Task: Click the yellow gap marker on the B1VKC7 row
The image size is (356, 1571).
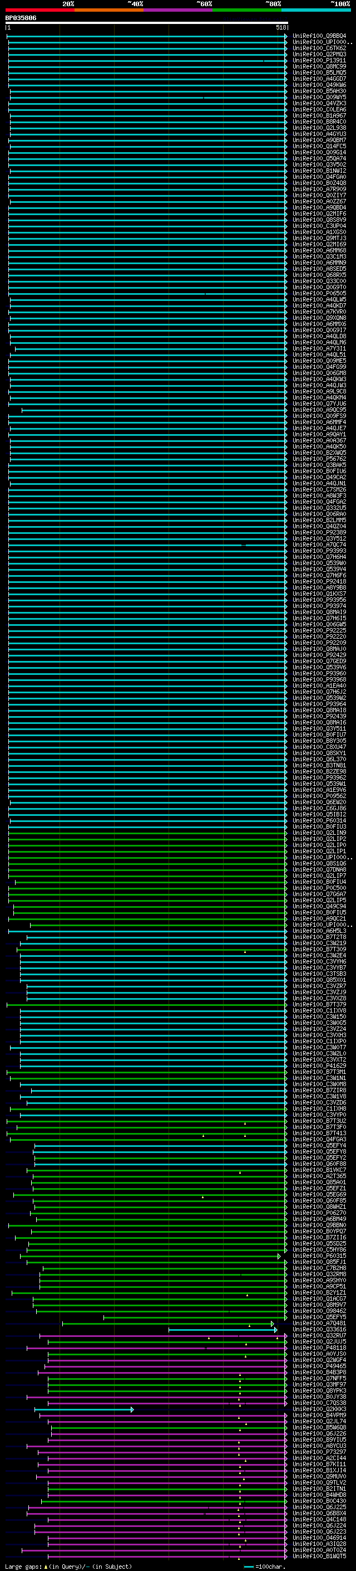Action: click(240, 1172)
